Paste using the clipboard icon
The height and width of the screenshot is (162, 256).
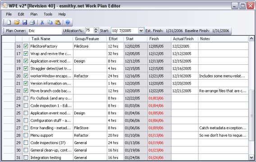click(x=58, y=22)
